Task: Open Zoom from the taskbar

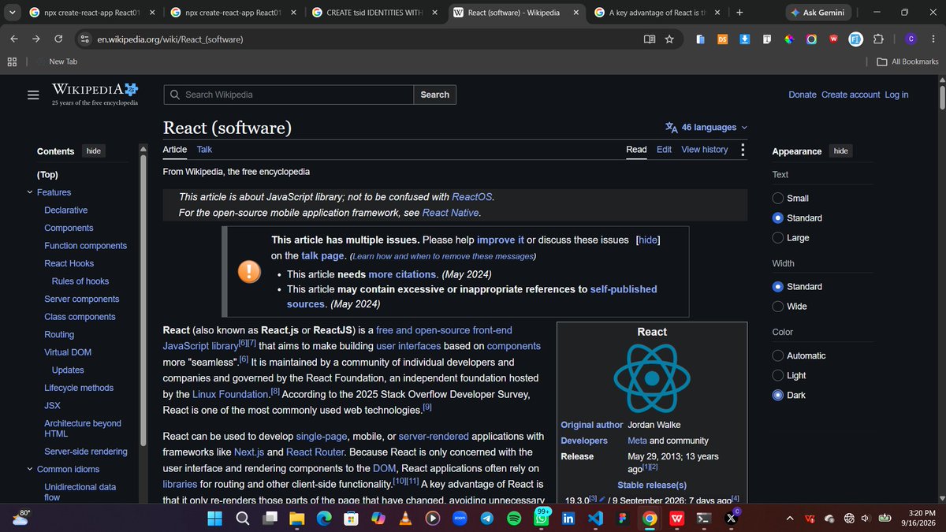Action: coord(460,519)
